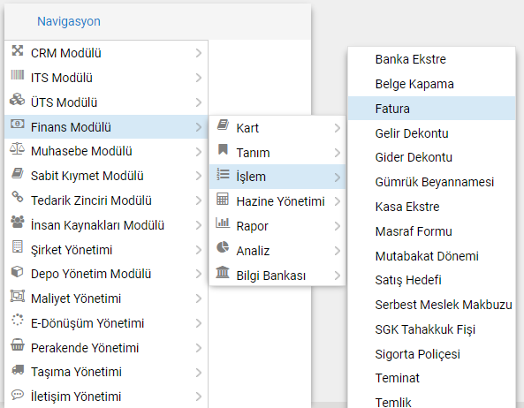Click the ITS Modülü barcode icon

(x=18, y=75)
